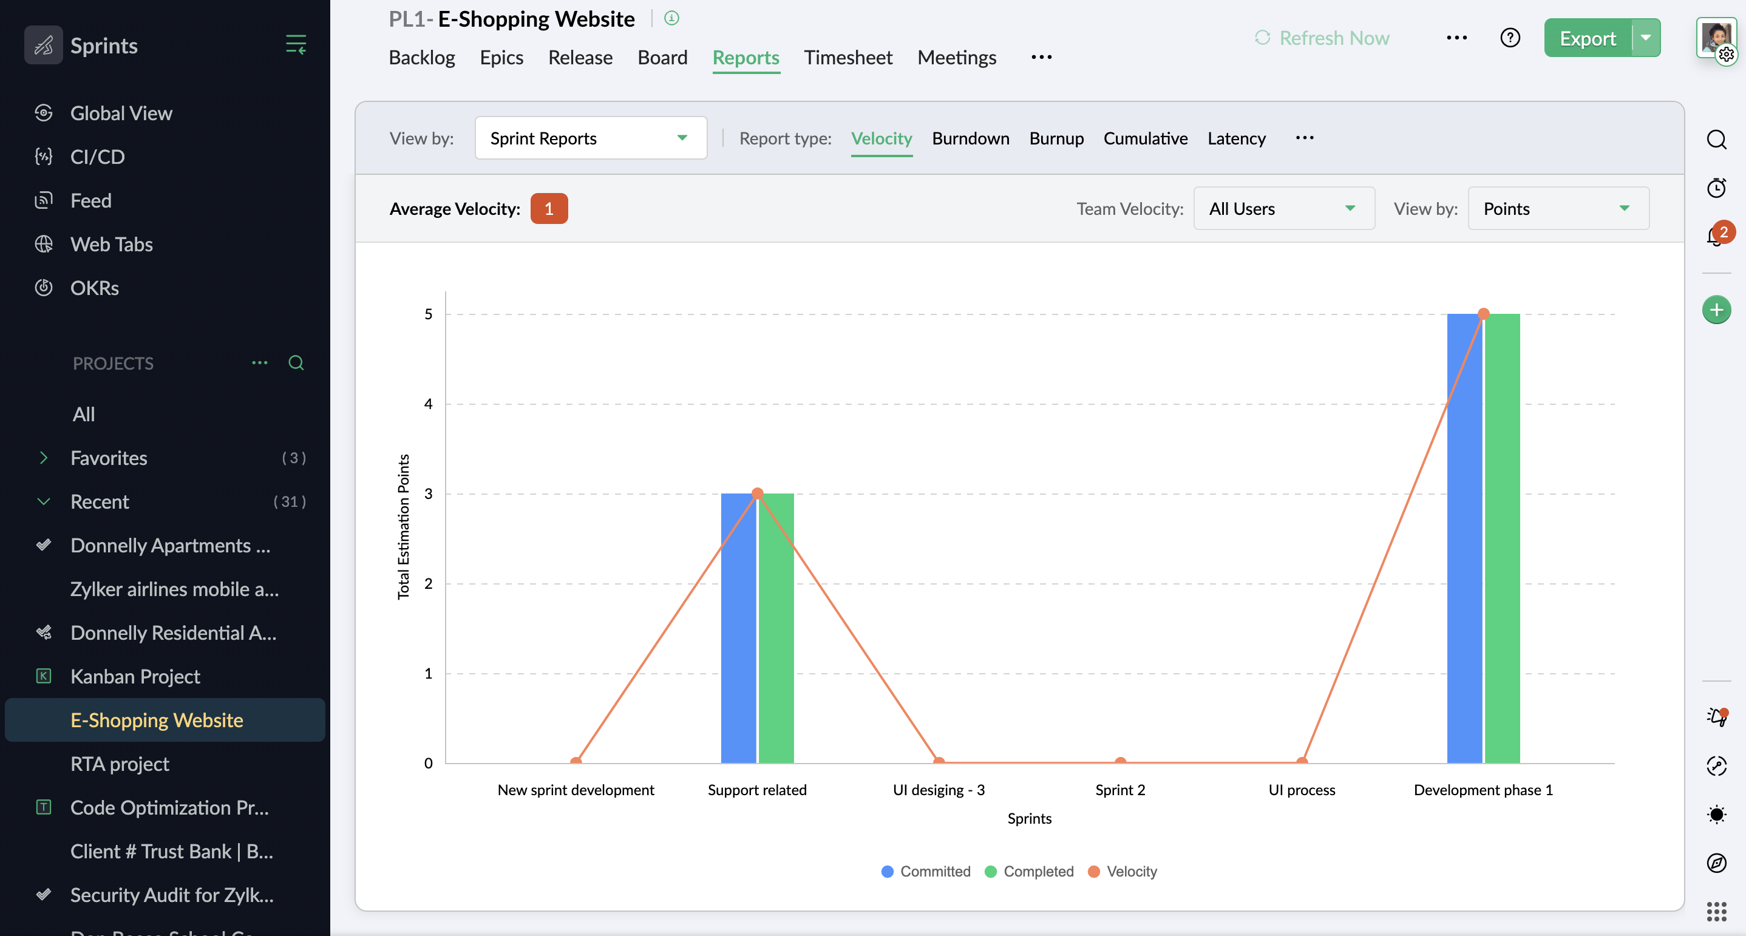Switch to the Burndown report type
This screenshot has width=1746, height=936.
click(x=970, y=138)
